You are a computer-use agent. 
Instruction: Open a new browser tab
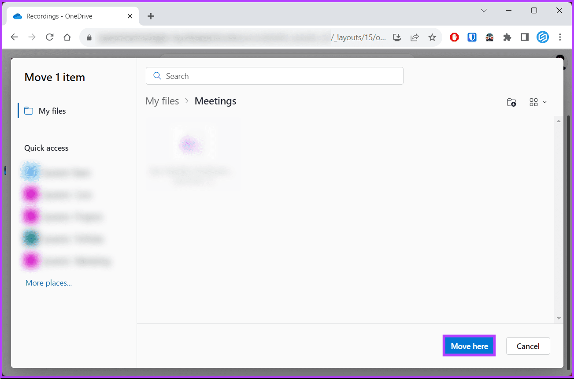(151, 16)
